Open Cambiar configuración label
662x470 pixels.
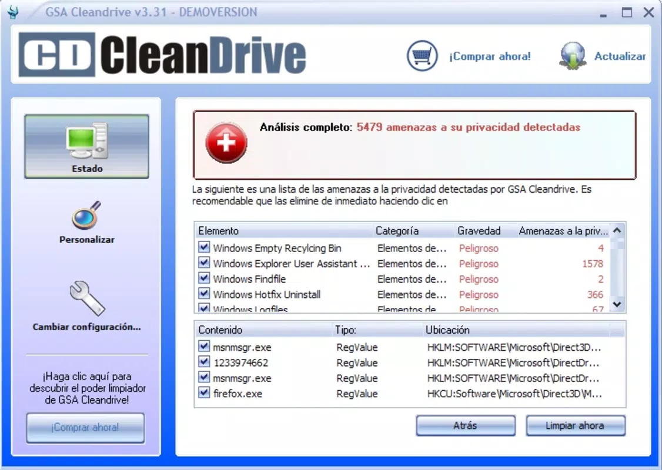coord(87,327)
